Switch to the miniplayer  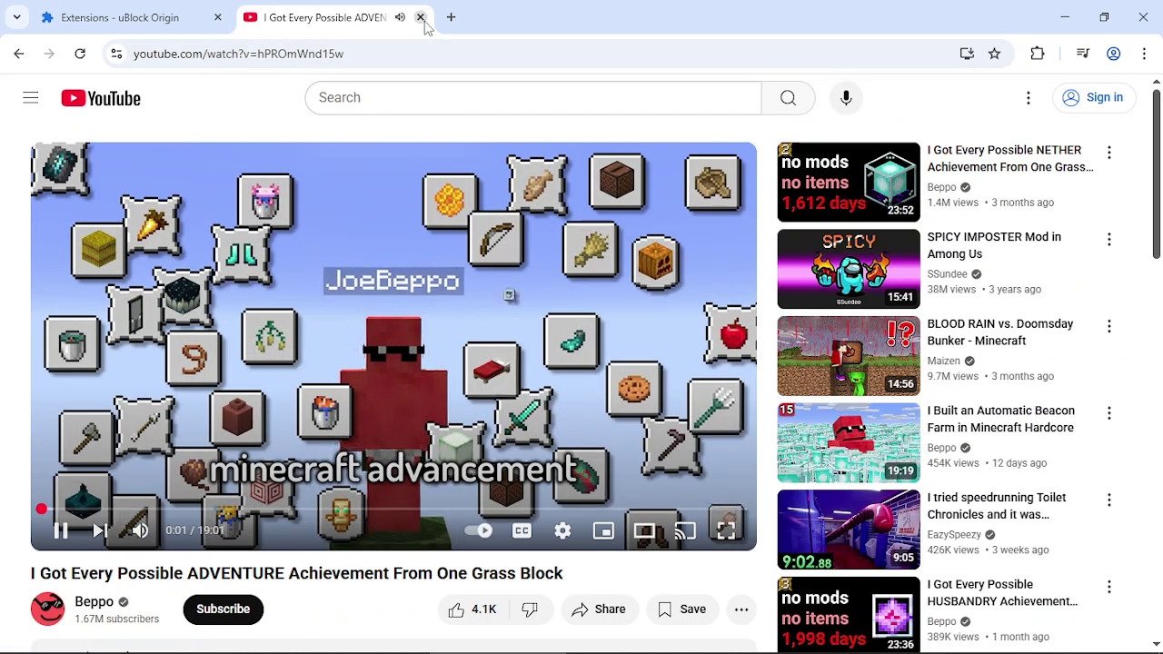tap(603, 531)
